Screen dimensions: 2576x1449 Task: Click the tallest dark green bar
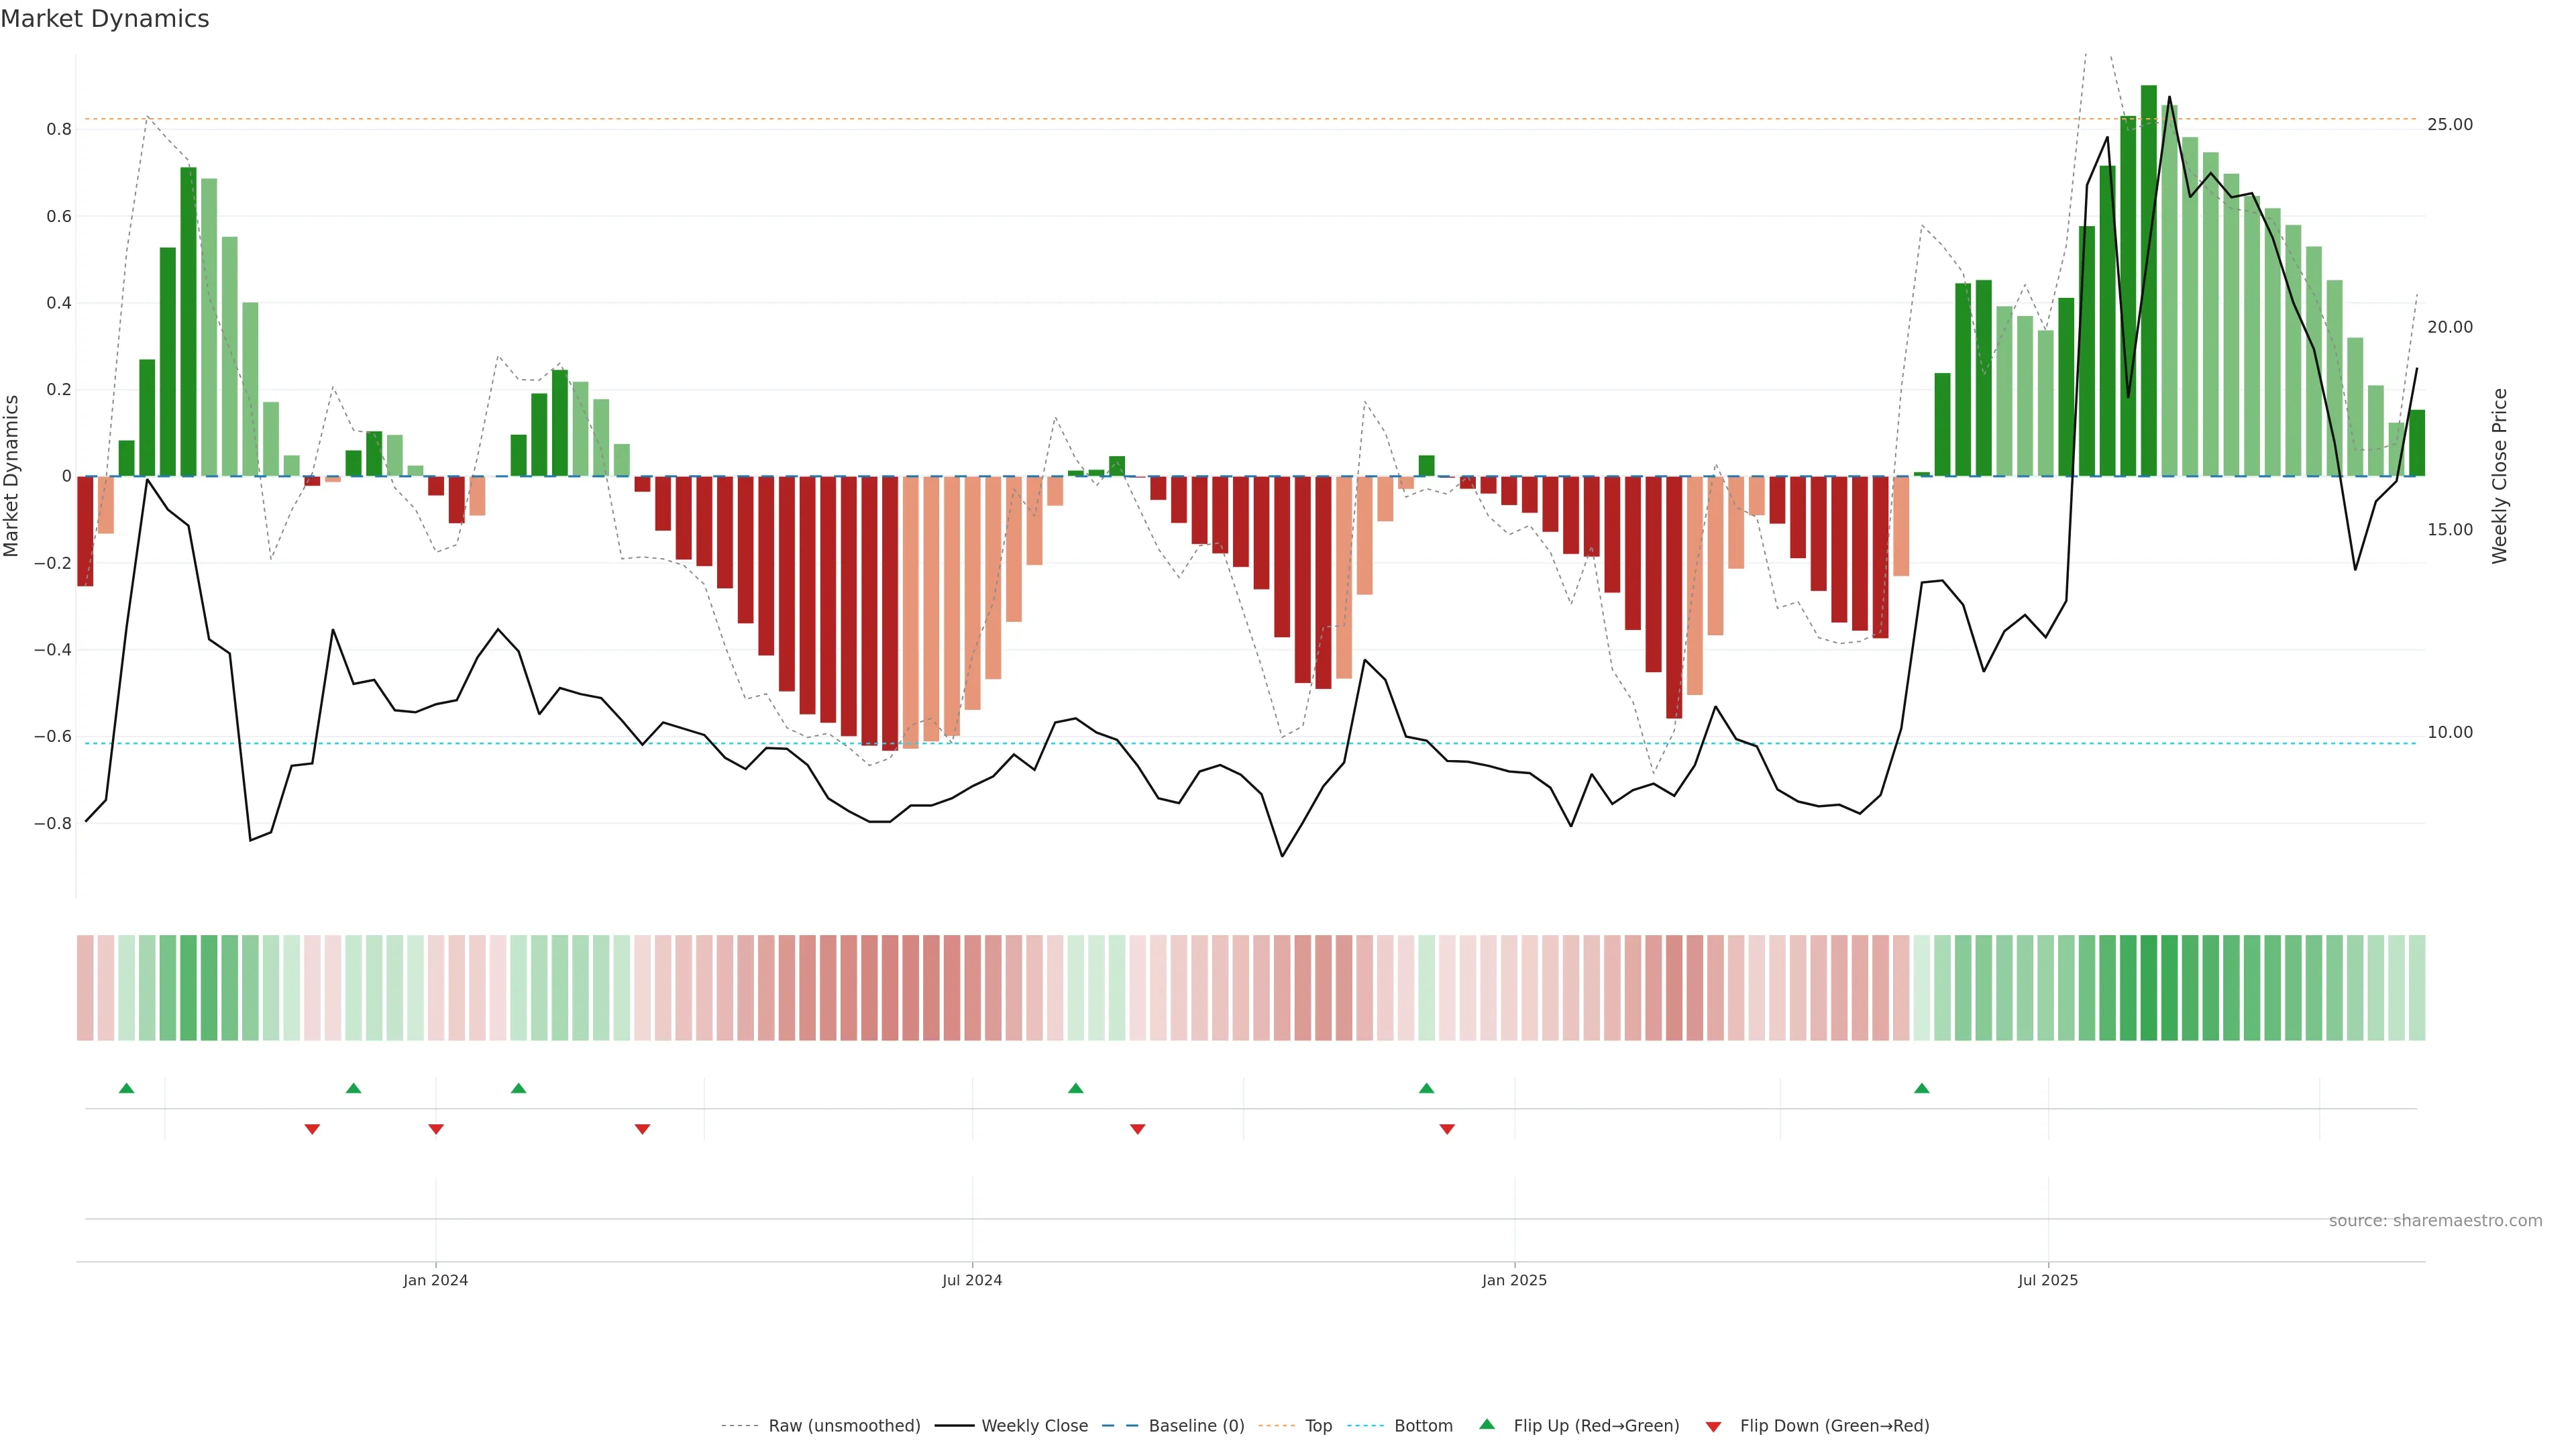2148,280
